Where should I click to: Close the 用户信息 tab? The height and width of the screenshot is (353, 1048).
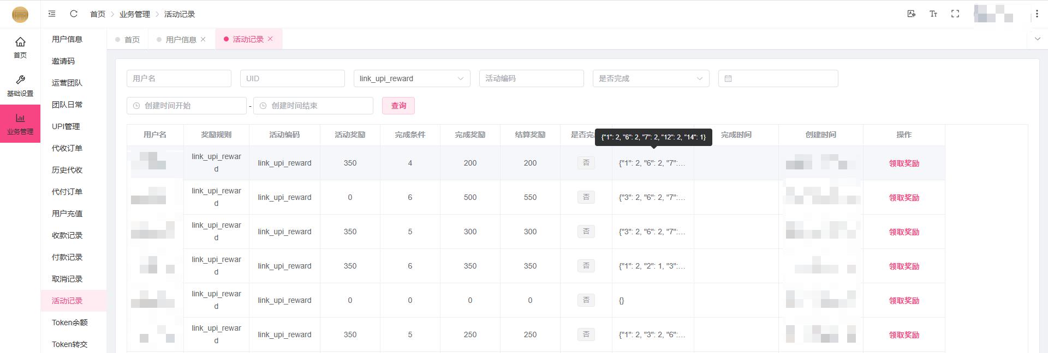point(203,39)
